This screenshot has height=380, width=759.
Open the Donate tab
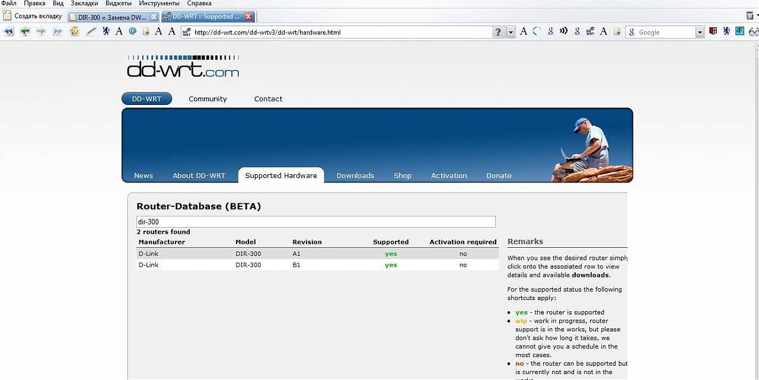(499, 175)
